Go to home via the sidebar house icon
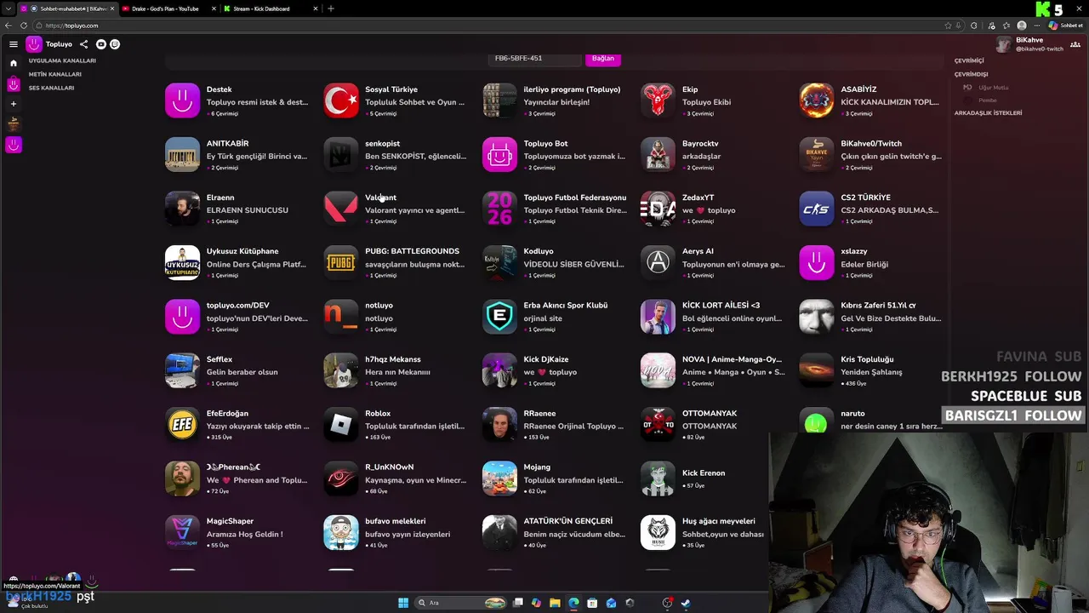This screenshot has width=1089, height=613. 14,63
